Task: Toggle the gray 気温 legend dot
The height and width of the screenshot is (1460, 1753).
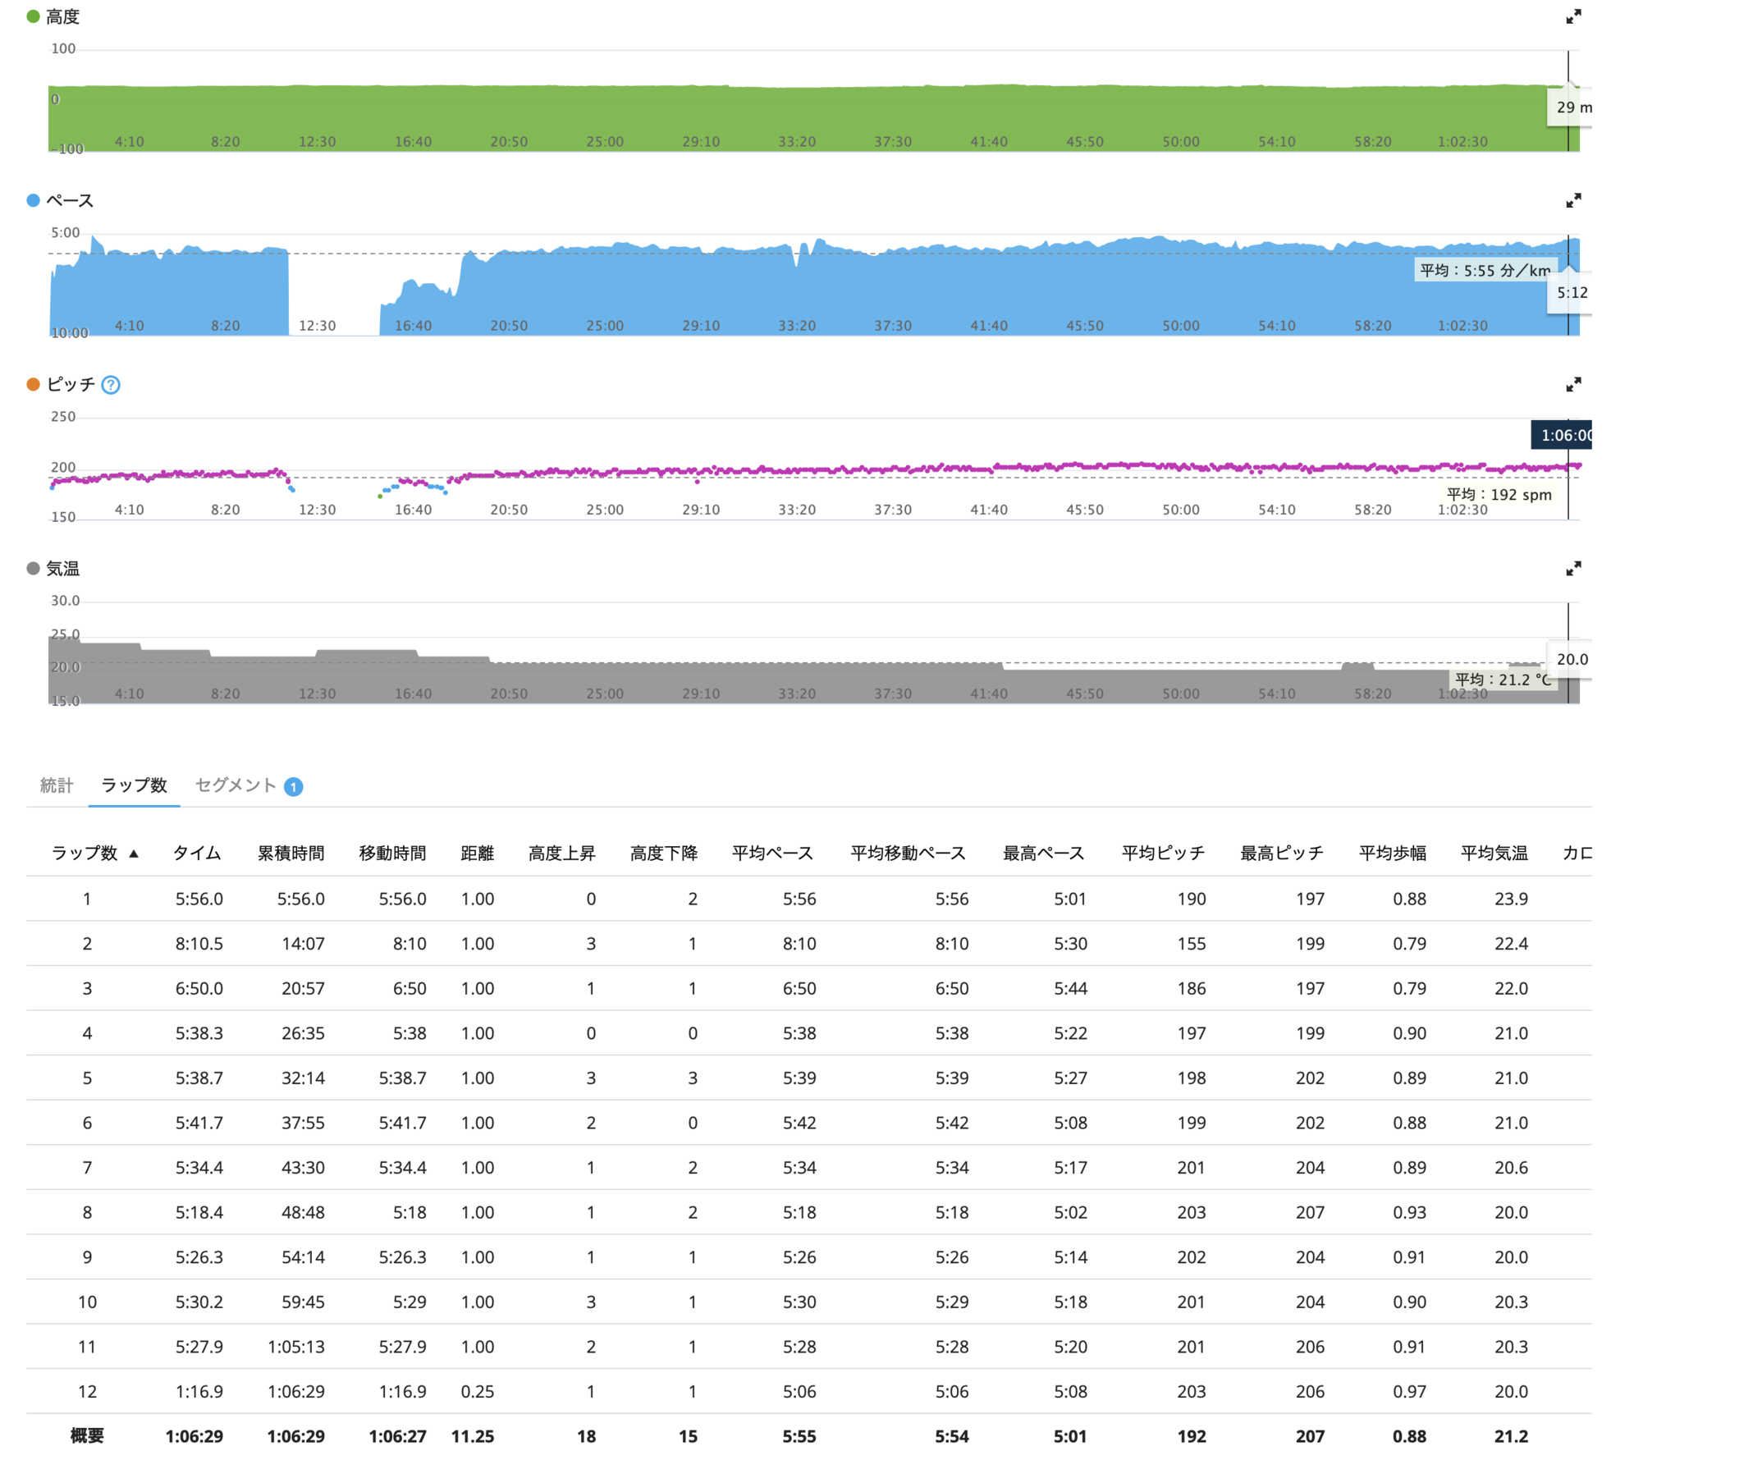Action: coord(34,569)
